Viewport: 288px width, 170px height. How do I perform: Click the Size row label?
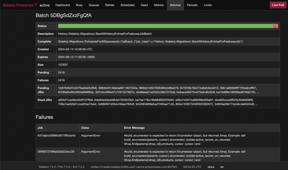(40, 65)
